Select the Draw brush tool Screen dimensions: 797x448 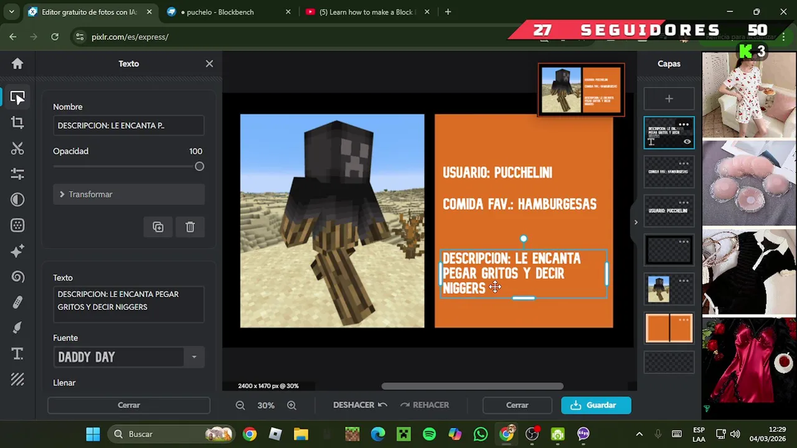tap(17, 328)
